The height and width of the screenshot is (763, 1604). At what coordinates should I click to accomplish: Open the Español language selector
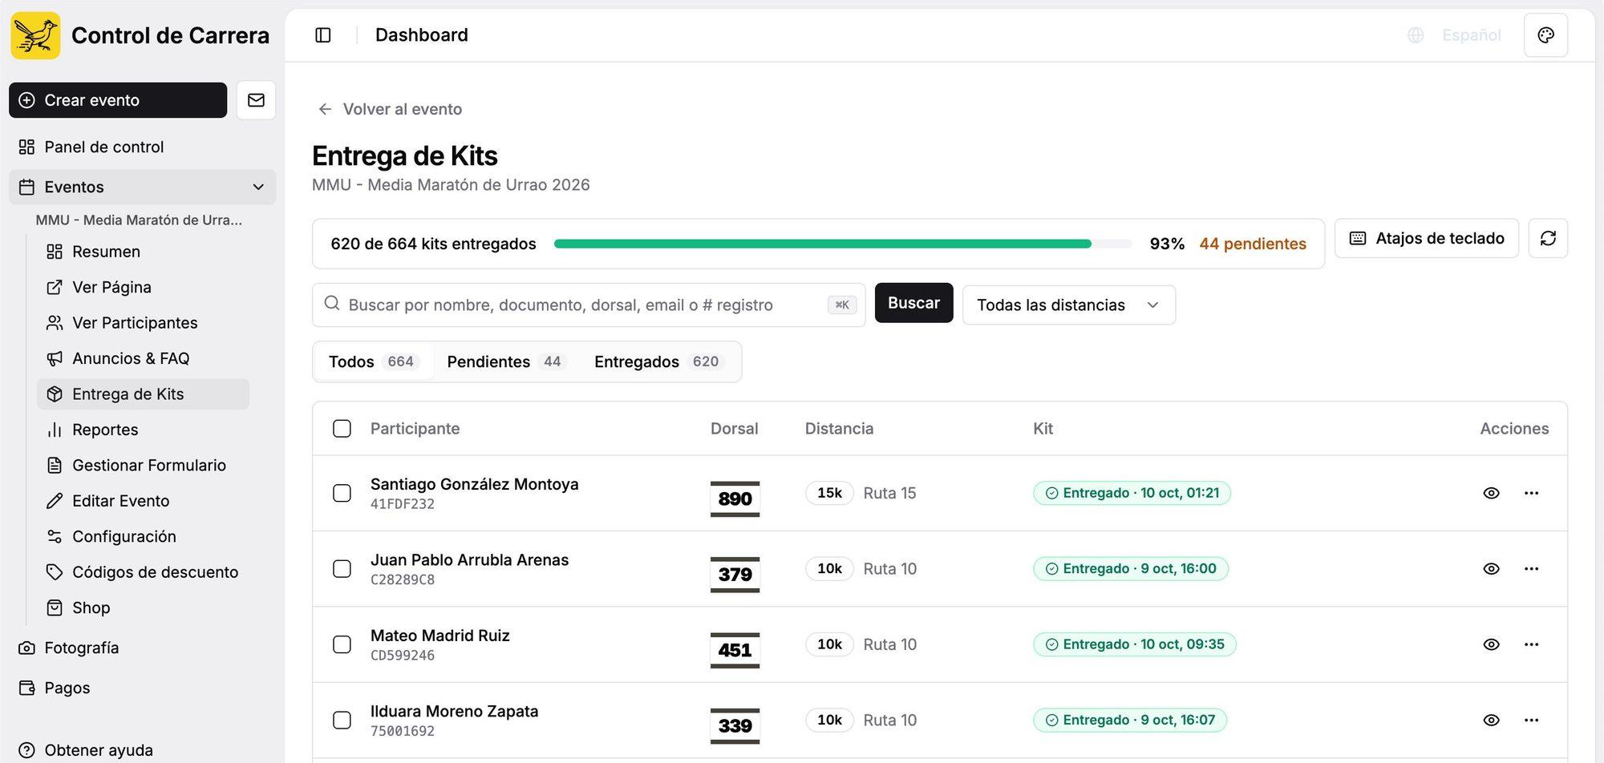(1471, 35)
